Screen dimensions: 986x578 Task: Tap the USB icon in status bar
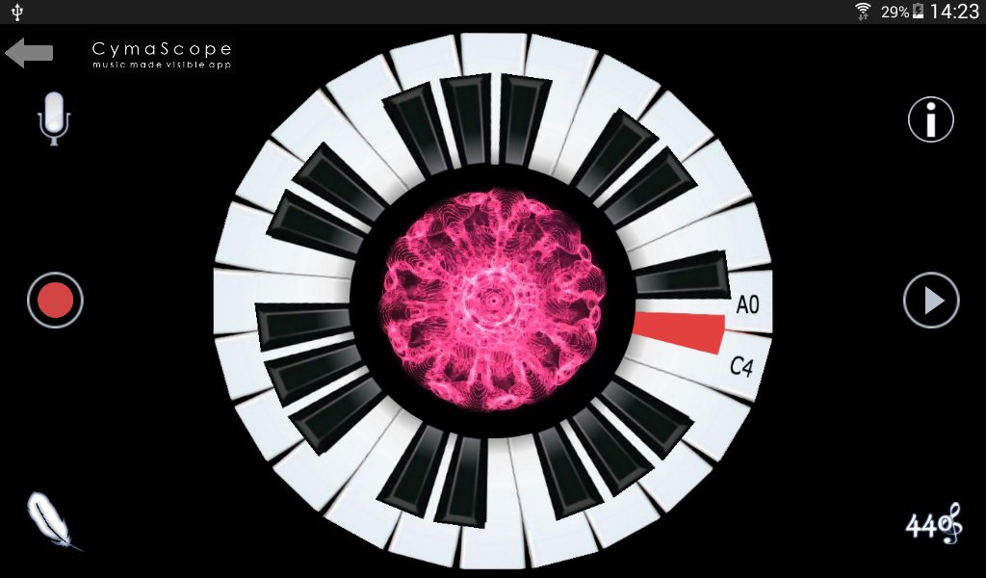coord(17,12)
